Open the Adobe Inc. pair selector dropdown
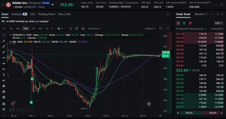The width and height of the screenshot is (226, 119). [x=53, y=5]
